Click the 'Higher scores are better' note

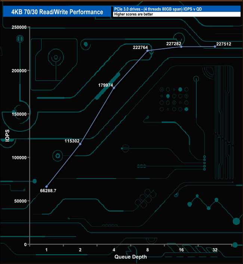coord(176,15)
